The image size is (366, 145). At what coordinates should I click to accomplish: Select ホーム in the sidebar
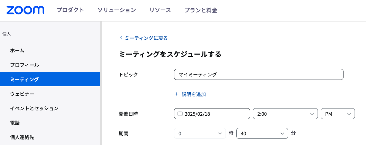tap(17, 51)
